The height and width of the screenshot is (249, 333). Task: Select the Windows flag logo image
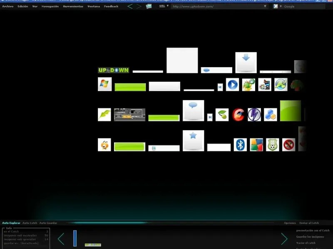pyautogui.click(x=105, y=84)
